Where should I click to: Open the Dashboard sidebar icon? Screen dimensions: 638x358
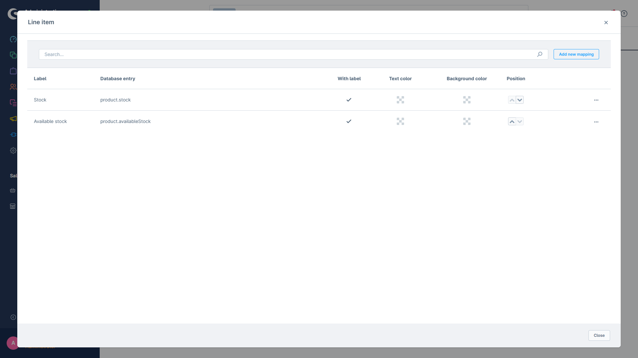pyautogui.click(x=13, y=39)
